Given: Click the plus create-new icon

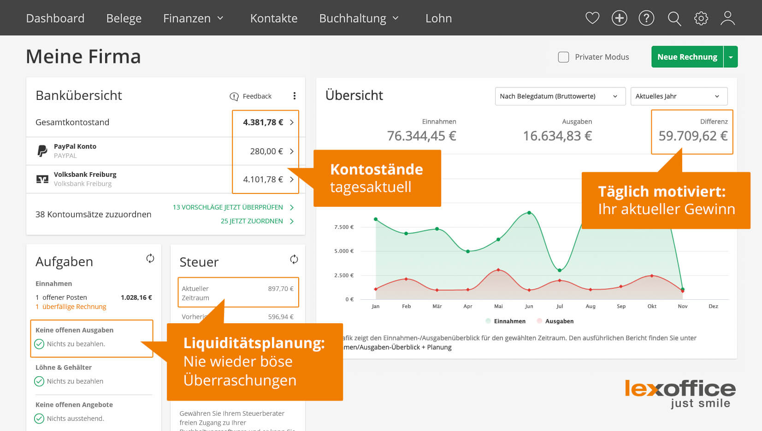Looking at the screenshot, I should pyautogui.click(x=619, y=18).
